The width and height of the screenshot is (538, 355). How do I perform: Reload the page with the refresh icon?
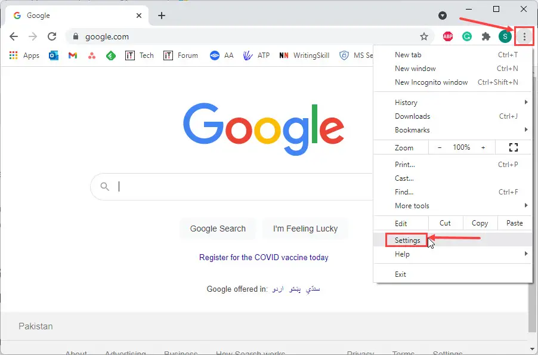(x=52, y=36)
